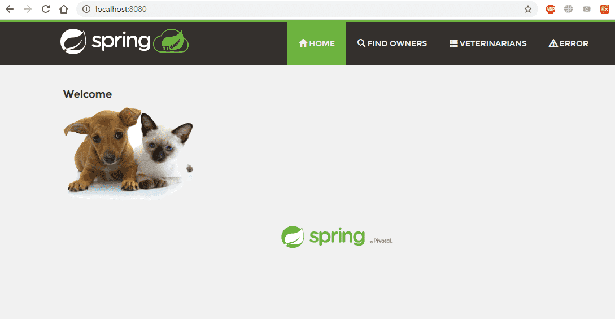Click the camera extension icon
Viewport: 615px width, 319px height.
[x=587, y=9]
